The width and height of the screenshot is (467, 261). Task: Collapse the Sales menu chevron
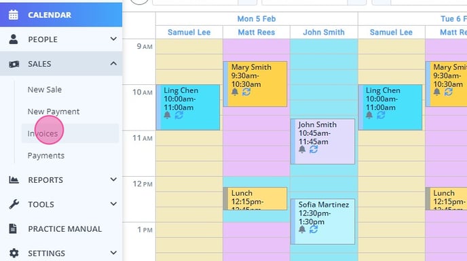[x=113, y=63]
